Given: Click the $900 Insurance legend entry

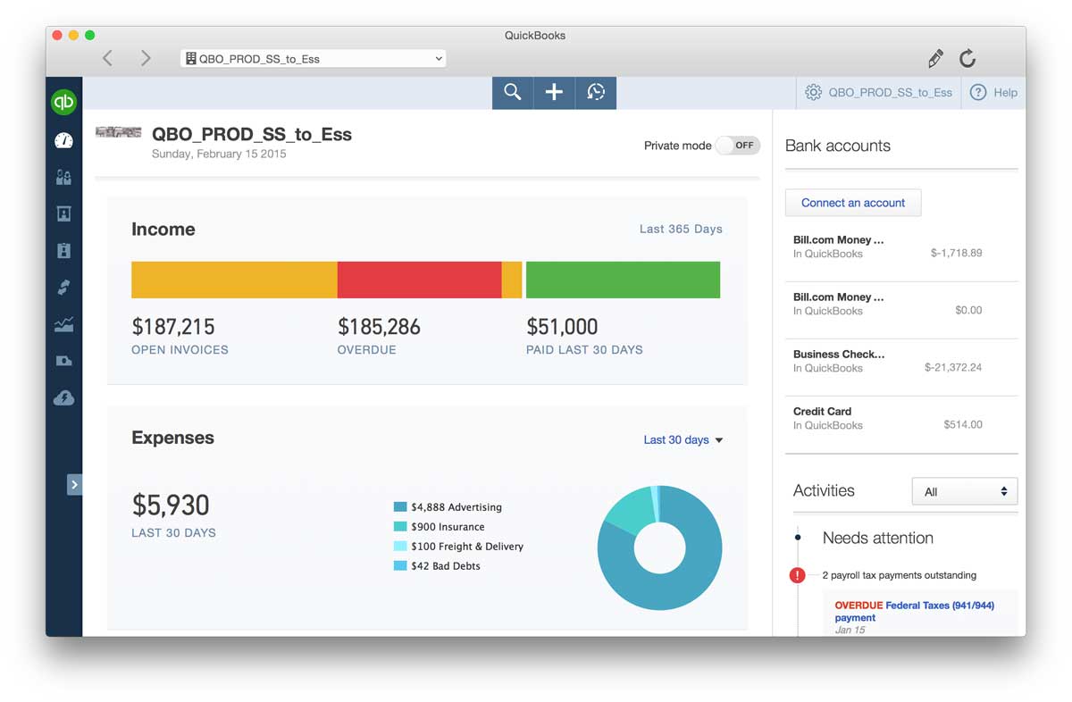Looking at the screenshot, I should point(439,527).
